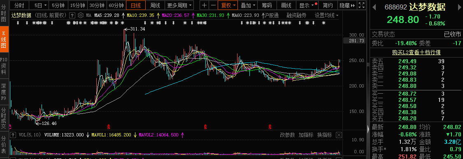Viewport: 463px width, 159px height.
Task: Activate 画线 drawing tools
Action: (286, 5)
